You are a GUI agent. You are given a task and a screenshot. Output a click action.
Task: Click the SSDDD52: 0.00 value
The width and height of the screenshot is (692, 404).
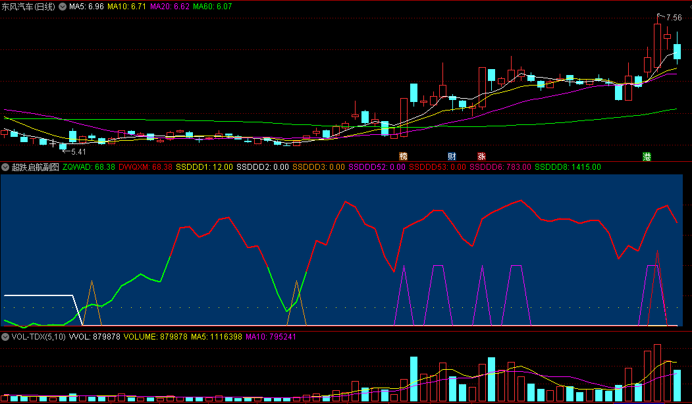coord(377,167)
